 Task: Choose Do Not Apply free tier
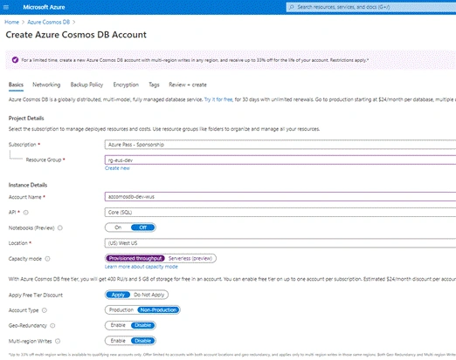(149, 295)
